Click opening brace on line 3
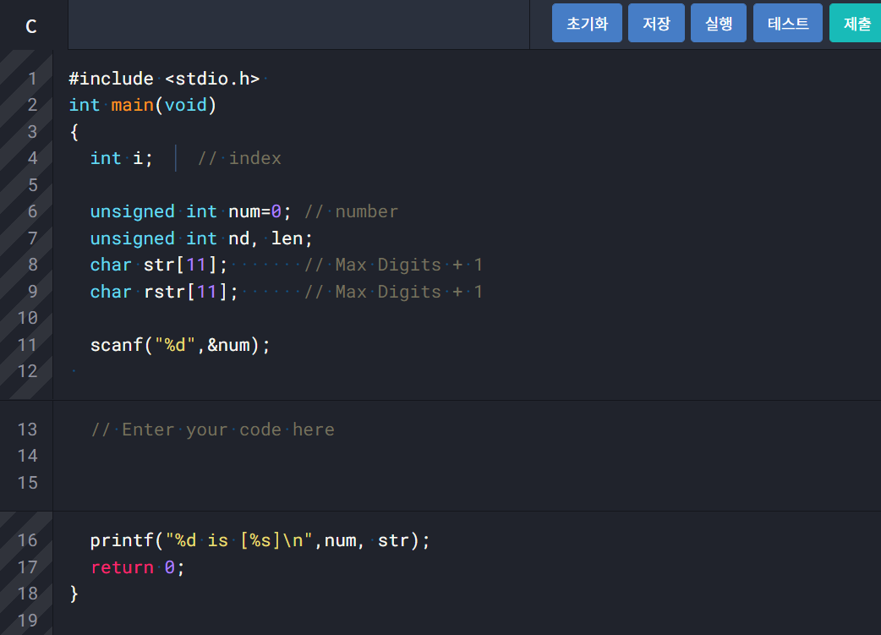The height and width of the screenshot is (635, 881). 74,132
